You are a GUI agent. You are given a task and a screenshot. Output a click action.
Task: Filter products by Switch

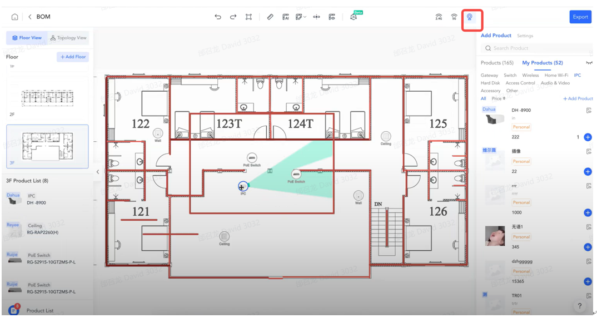(510, 76)
